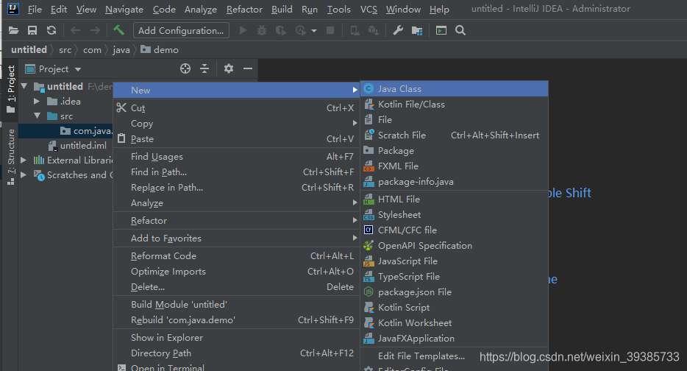This screenshot has height=371, width=687.
Task: Click the Synchronize refresh icon
Action: point(51,30)
